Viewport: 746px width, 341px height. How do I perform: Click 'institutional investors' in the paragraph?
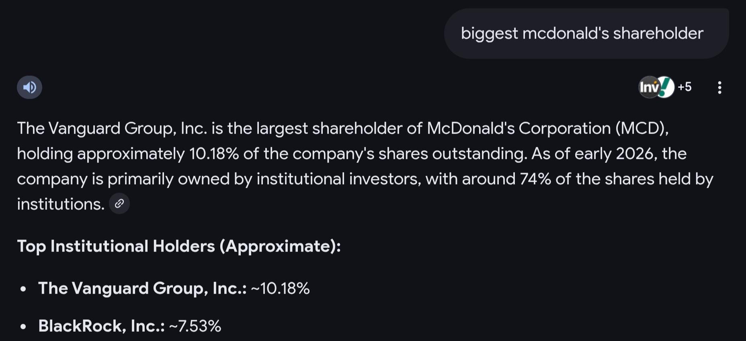(338, 179)
